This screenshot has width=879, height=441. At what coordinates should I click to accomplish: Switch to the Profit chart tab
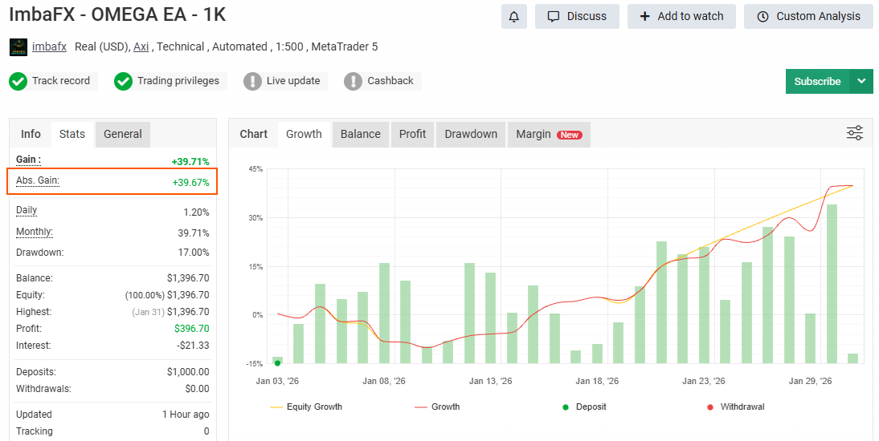click(413, 135)
